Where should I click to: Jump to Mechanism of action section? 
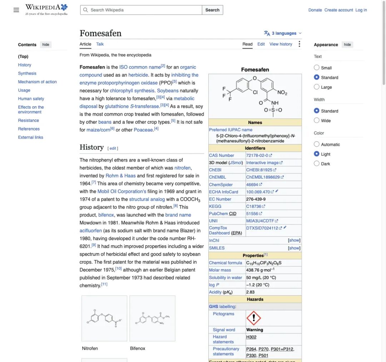point(37,82)
